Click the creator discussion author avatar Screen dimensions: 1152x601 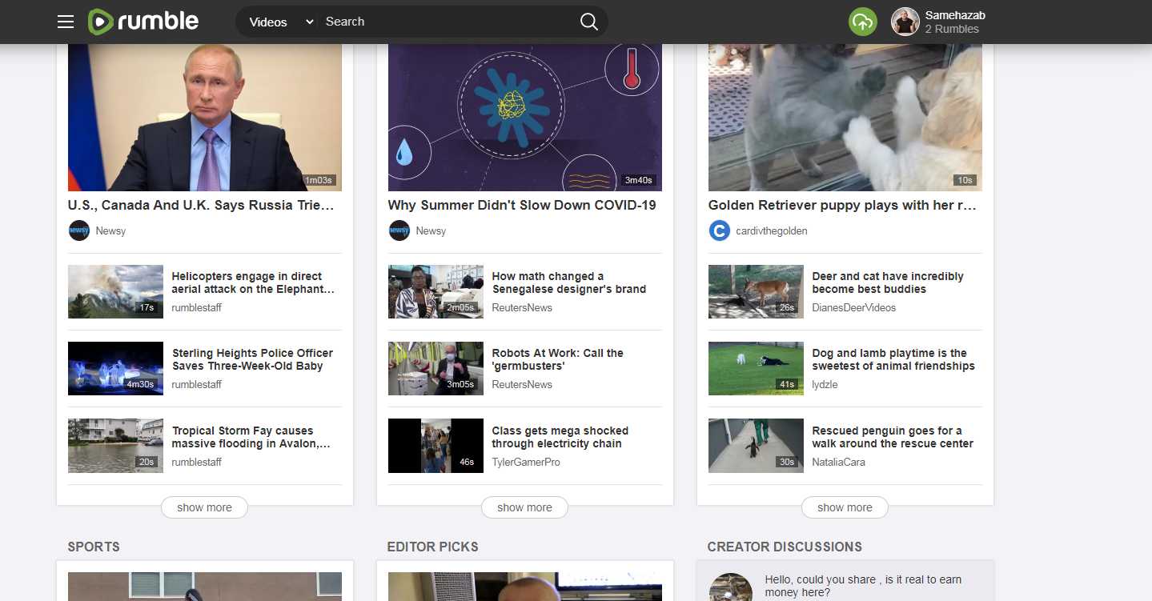[x=730, y=588]
